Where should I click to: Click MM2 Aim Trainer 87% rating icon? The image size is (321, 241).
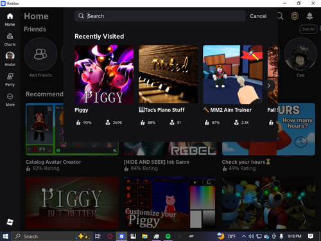click(207, 123)
